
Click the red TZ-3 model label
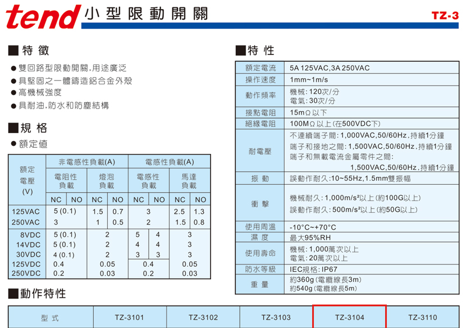point(445,16)
